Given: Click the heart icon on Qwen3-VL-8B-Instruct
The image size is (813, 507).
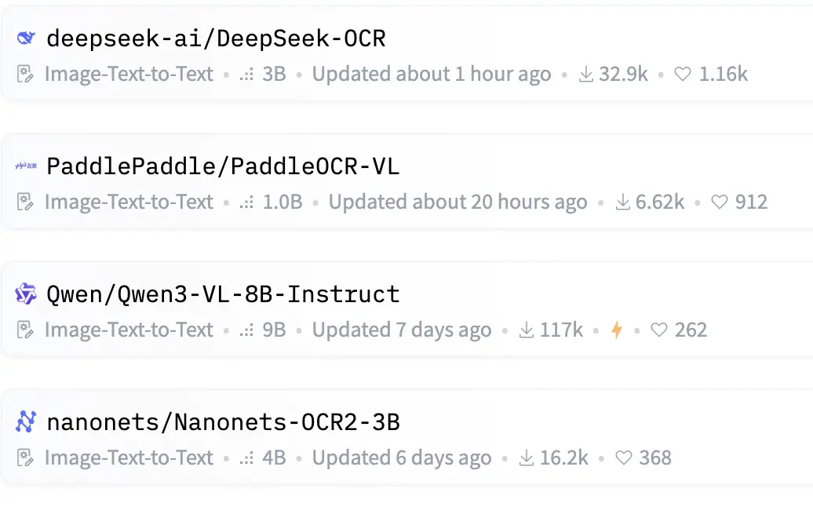Looking at the screenshot, I should [x=659, y=330].
